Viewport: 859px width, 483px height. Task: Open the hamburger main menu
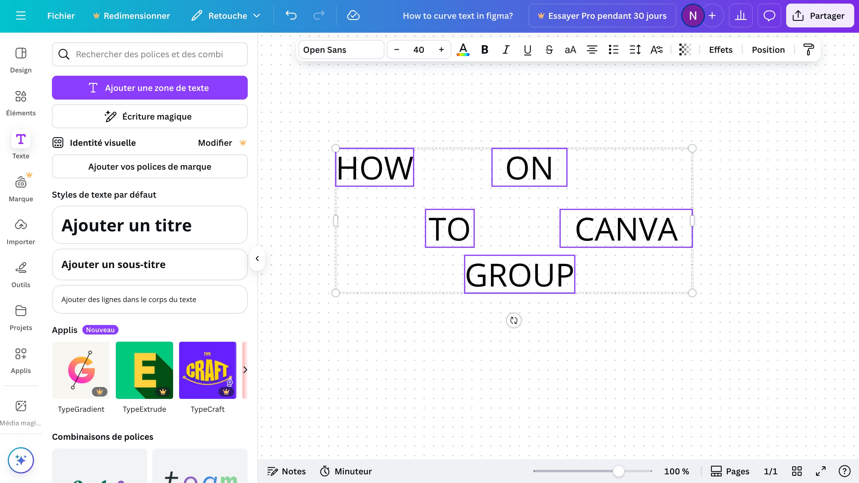click(x=21, y=16)
